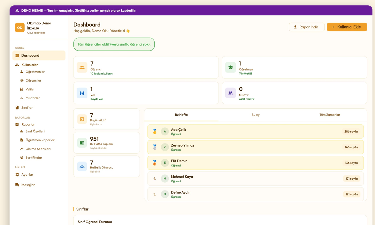Click the Kullanıcı Ekle button
Image resolution: width=375 pixels, height=225 pixels.
[347, 27]
